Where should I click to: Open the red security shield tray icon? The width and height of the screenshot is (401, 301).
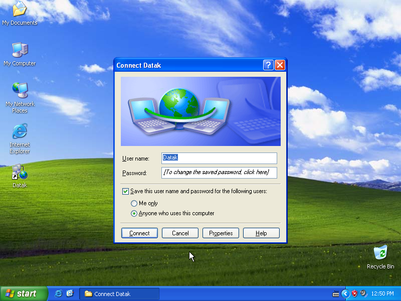click(354, 293)
